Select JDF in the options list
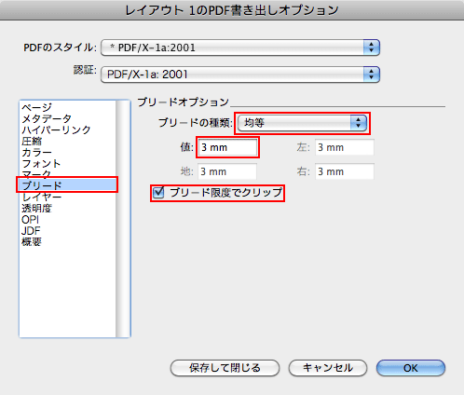The height and width of the screenshot is (395, 464). point(31,230)
